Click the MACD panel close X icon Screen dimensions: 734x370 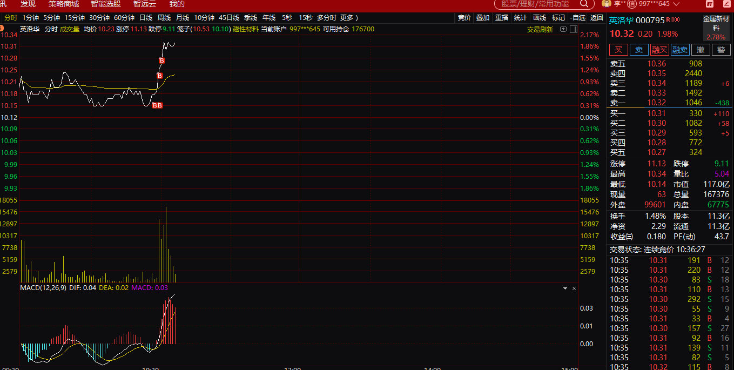[574, 288]
